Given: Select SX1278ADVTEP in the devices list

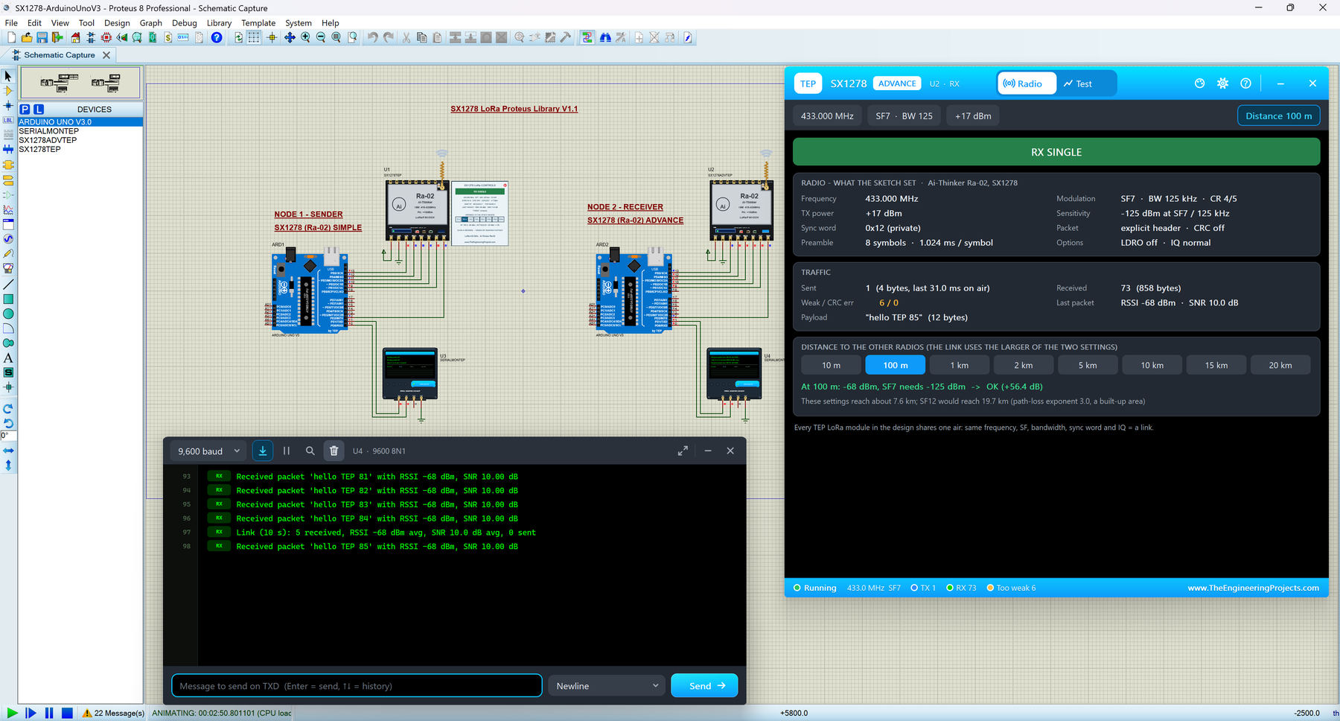Looking at the screenshot, I should [x=48, y=140].
